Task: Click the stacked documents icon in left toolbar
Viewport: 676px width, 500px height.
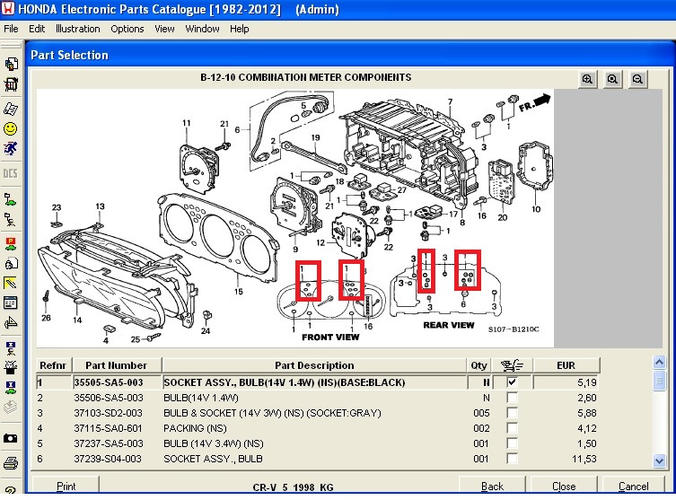Action: pos(11,65)
